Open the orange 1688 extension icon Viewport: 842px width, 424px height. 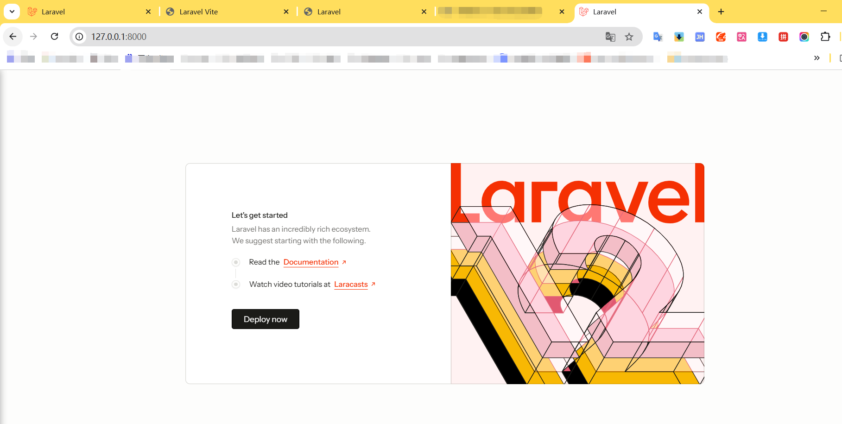pyautogui.click(x=721, y=37)
